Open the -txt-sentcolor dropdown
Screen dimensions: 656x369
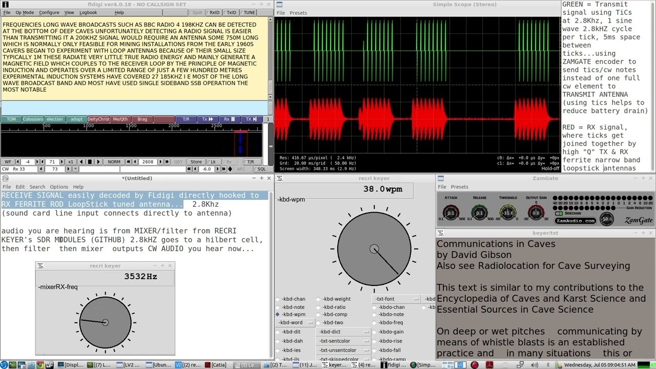click(344, 341)
